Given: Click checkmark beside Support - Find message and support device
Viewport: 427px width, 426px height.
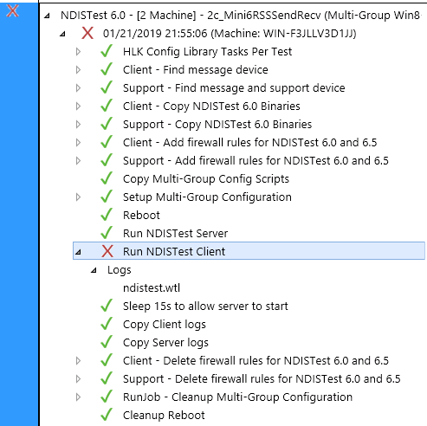Looking at the screenshot, I should click(107, 87).
